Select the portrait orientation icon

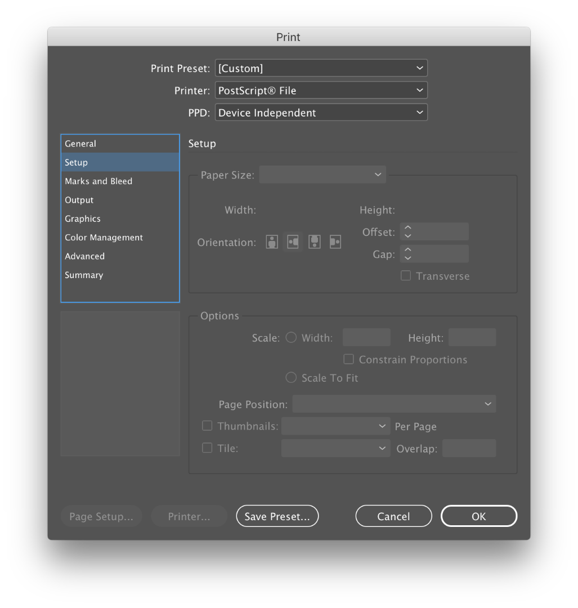coord(272,242)
